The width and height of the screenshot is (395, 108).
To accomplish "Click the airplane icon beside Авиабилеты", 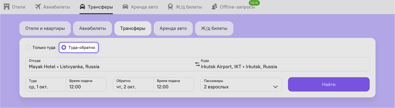I will [38, 7].
